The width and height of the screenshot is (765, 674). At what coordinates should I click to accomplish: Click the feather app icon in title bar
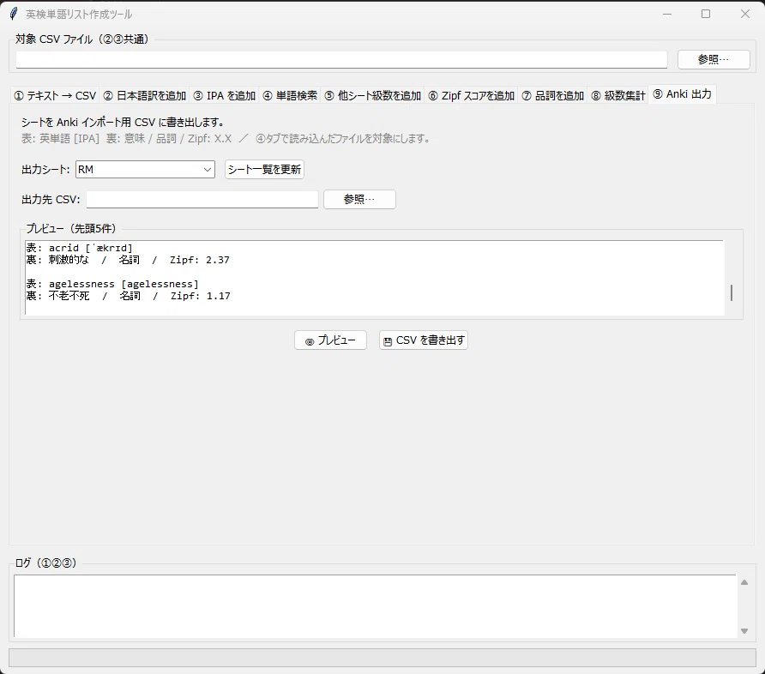coord(14,14)
